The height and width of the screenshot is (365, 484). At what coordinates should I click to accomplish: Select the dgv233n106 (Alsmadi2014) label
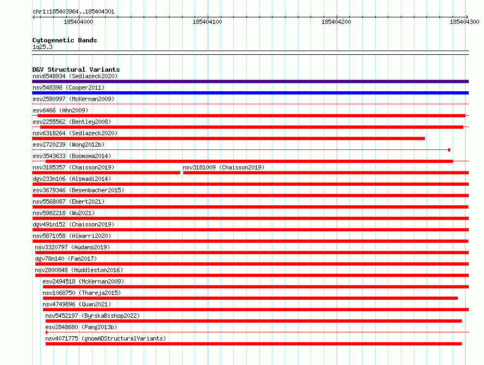[72, 179]
